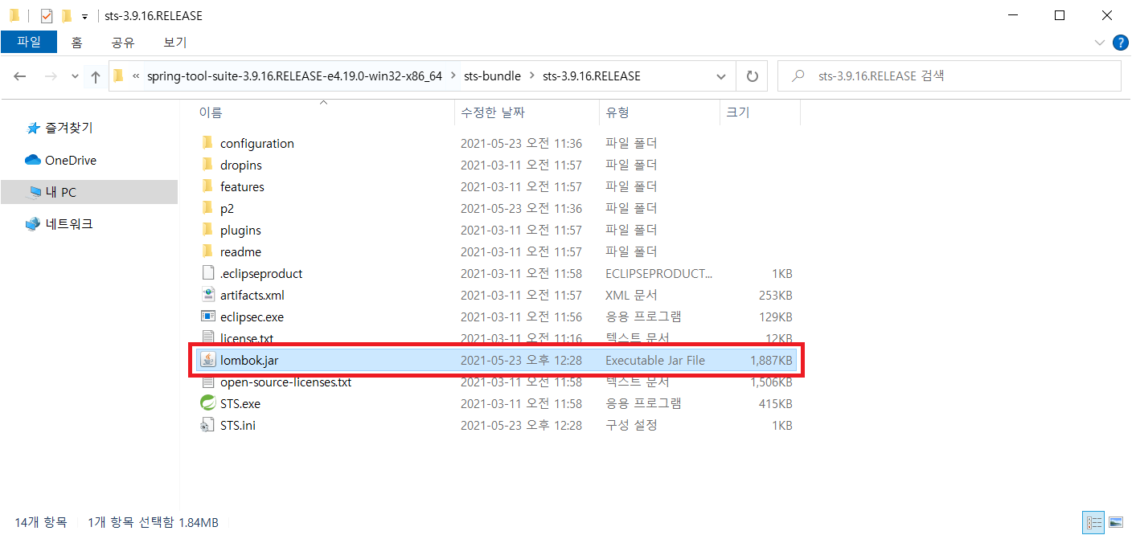Select the STS.exe Spring leaf icon
This screenshot has height=535, width=1132.
pyautogui.click(x=207, y=403)
